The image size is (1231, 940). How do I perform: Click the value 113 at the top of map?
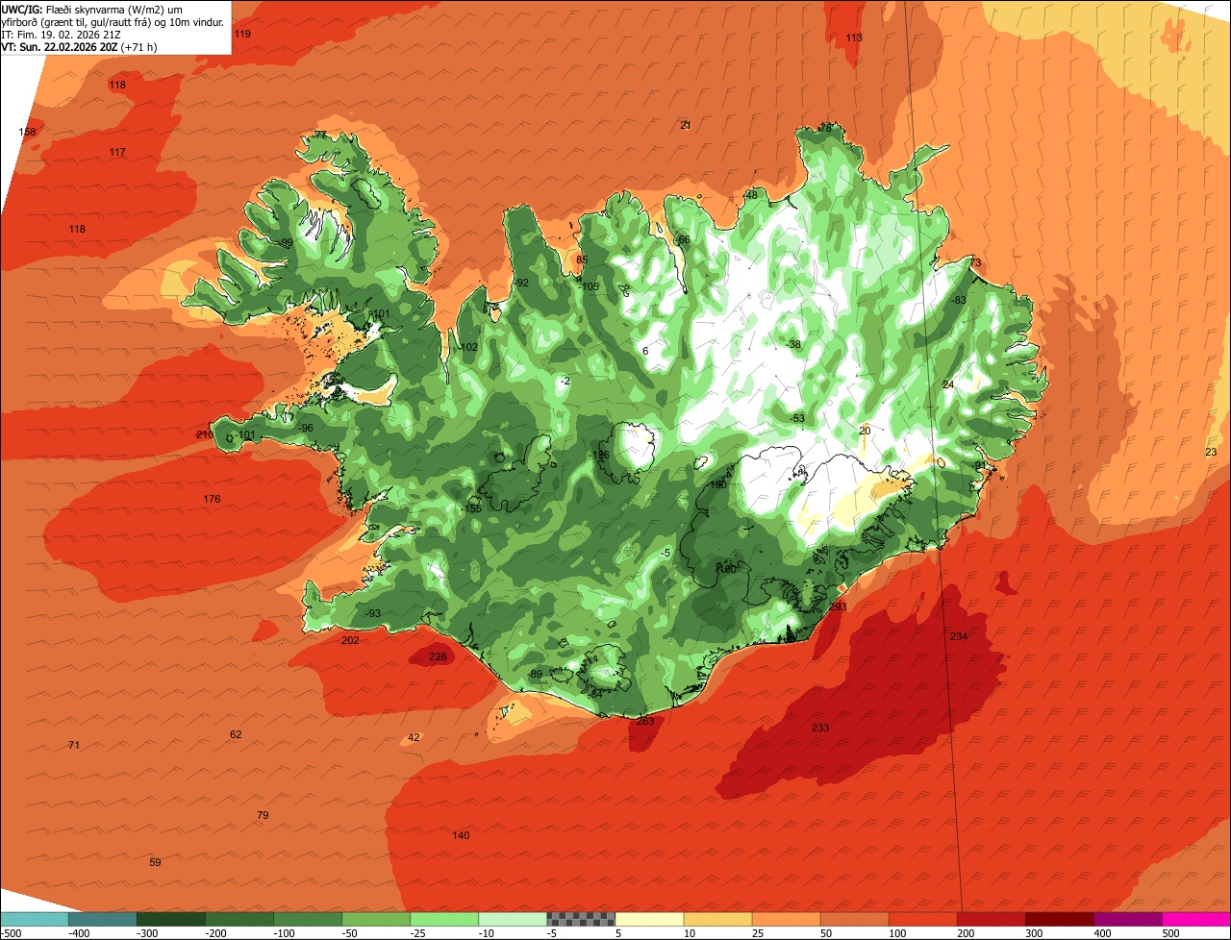click(x=854, y=37)
